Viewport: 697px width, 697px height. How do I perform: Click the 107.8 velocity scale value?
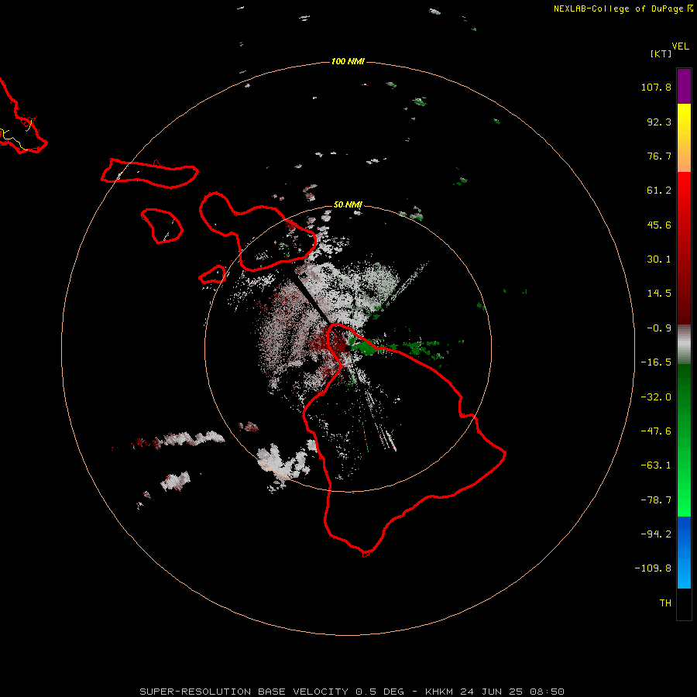coord(656,87)
